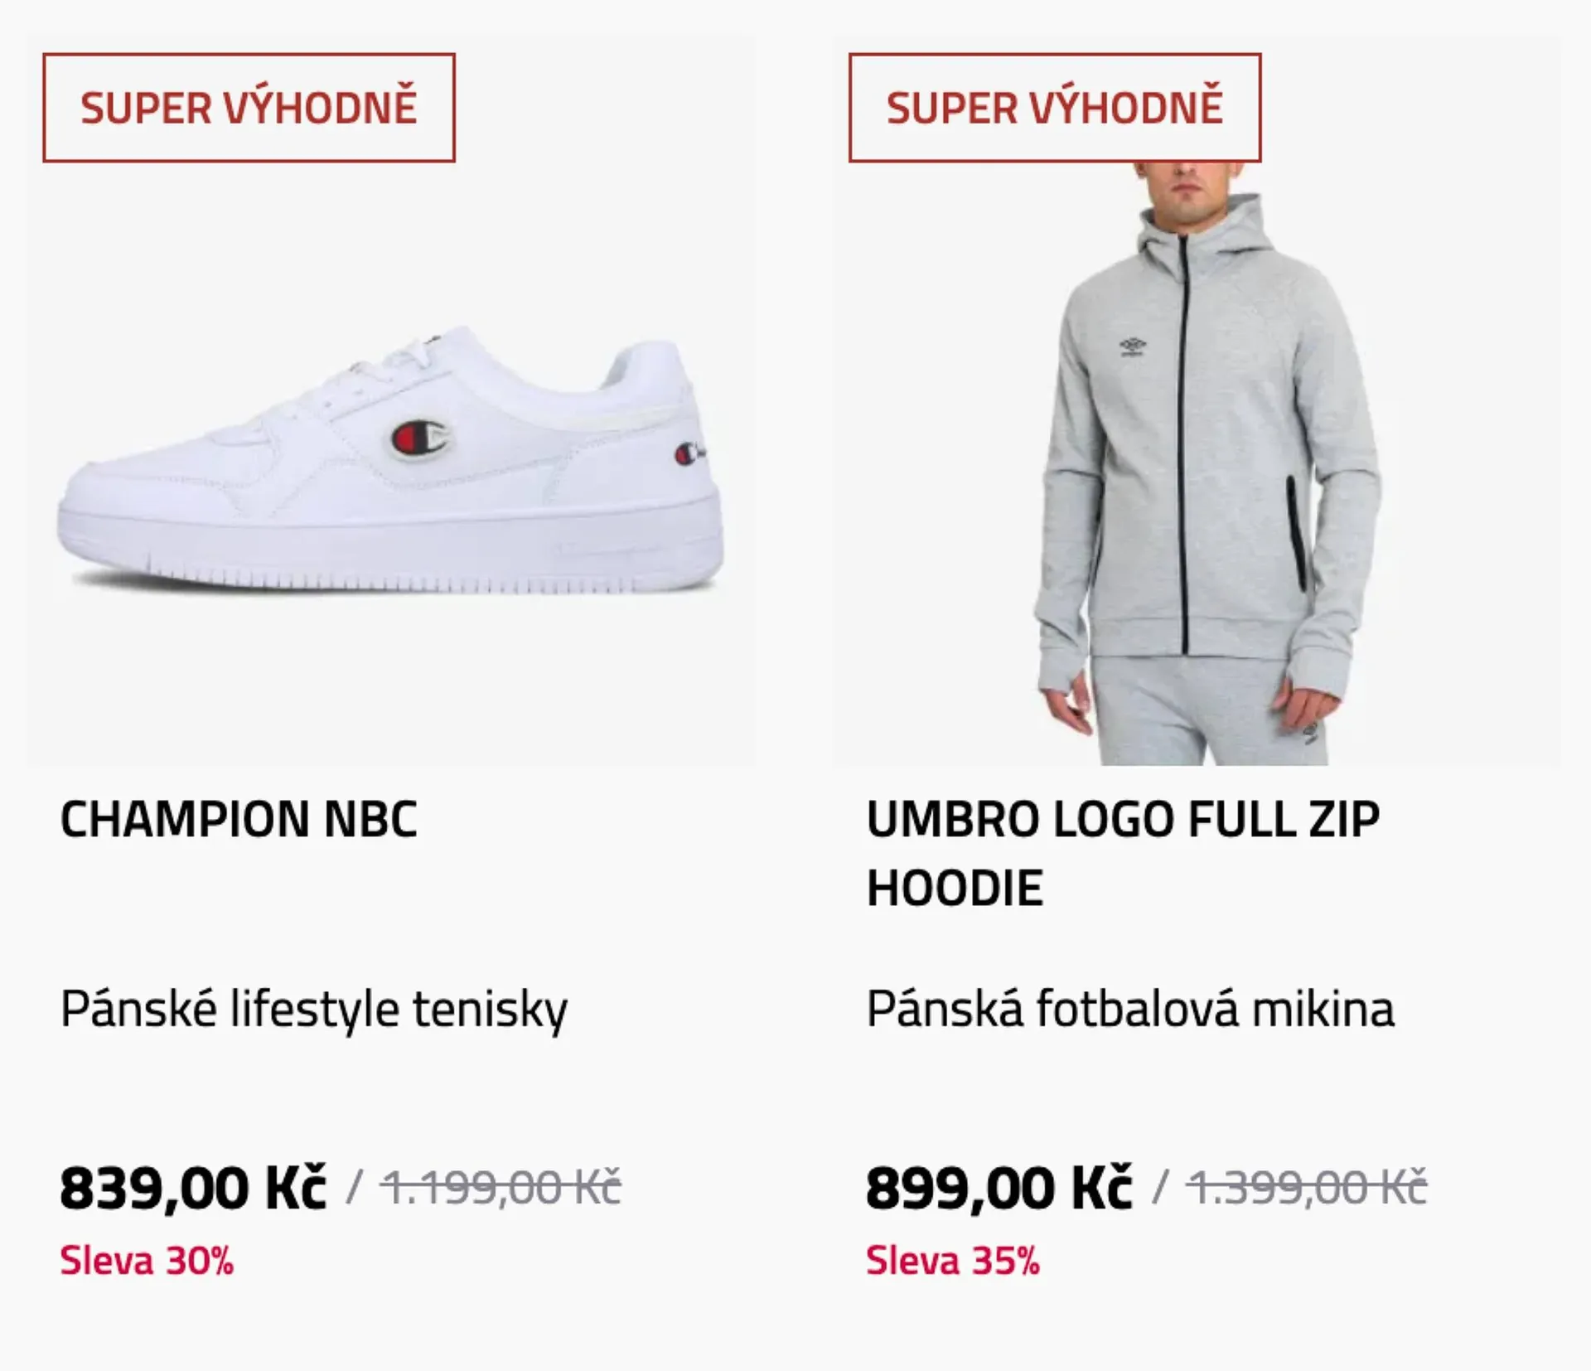This screenshot has height=1371, width=1591.
Task: Click the Sleva 35% discount label
Action: click(953, 1261)
